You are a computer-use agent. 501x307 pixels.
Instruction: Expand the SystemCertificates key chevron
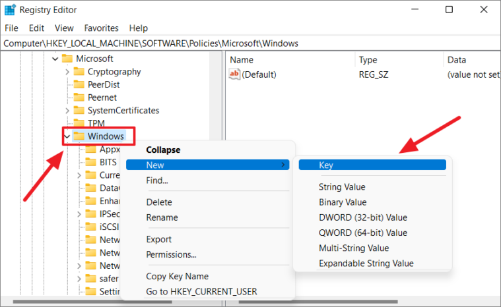point(67,111)
